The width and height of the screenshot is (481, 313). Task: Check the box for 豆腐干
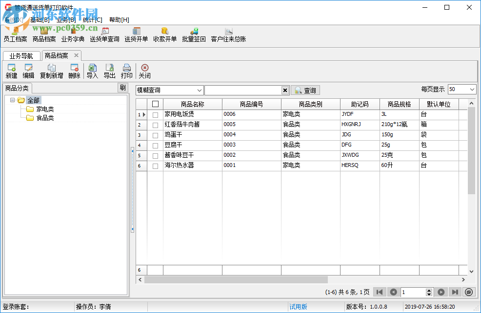tap(156, 146)
